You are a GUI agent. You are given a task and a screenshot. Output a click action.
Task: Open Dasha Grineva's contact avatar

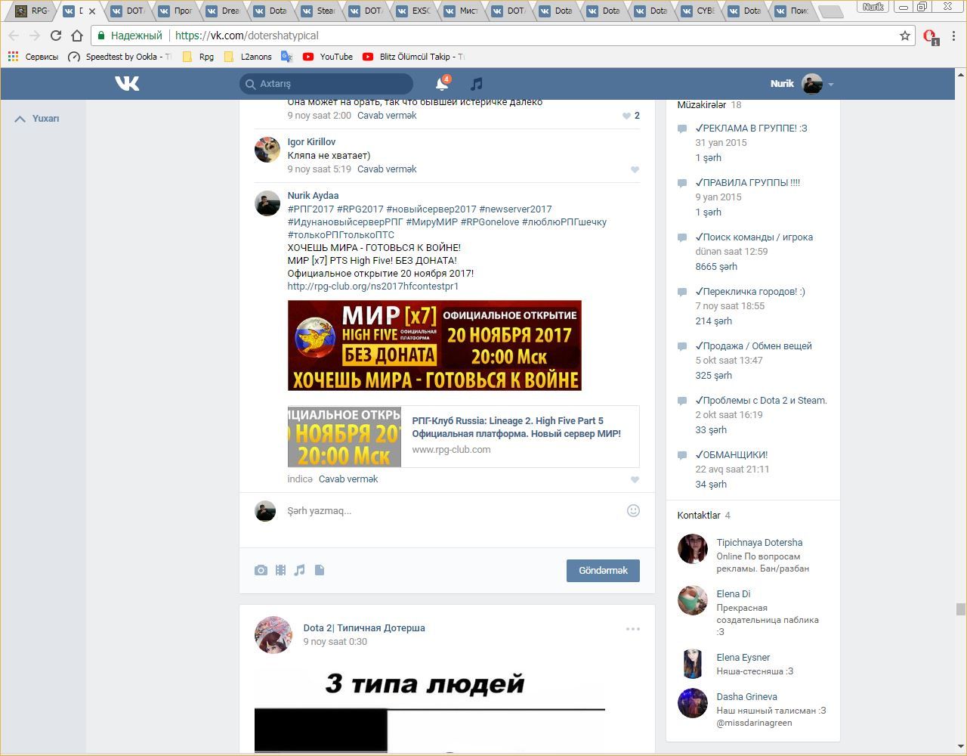(692, 703)
